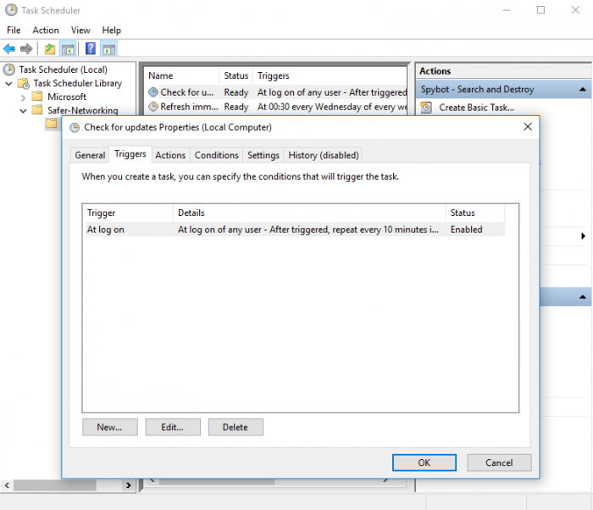This screenshot has height=510, width=593.
Task: Click the clock icon beside Refresh imm... task
Action: click(153, 107)
